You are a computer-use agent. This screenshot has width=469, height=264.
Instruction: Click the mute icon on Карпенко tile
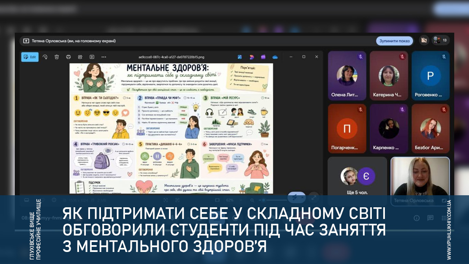[x=402, y=110]
